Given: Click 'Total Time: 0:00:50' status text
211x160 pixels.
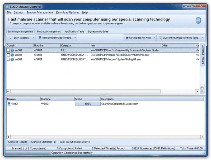Looking at the screenshot, I should tap(191, 148).
